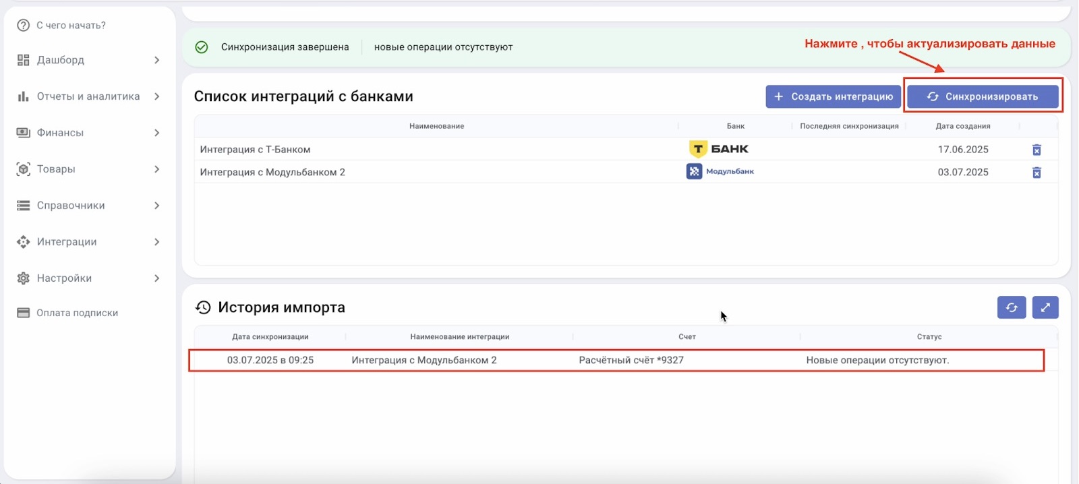Click the Dashboard grid icon in sidebar
The image size is (1079, 484).
24,60
